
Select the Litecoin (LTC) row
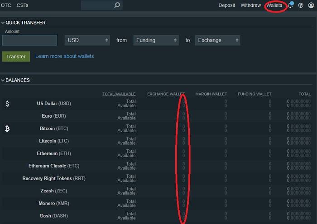(157, 141)
